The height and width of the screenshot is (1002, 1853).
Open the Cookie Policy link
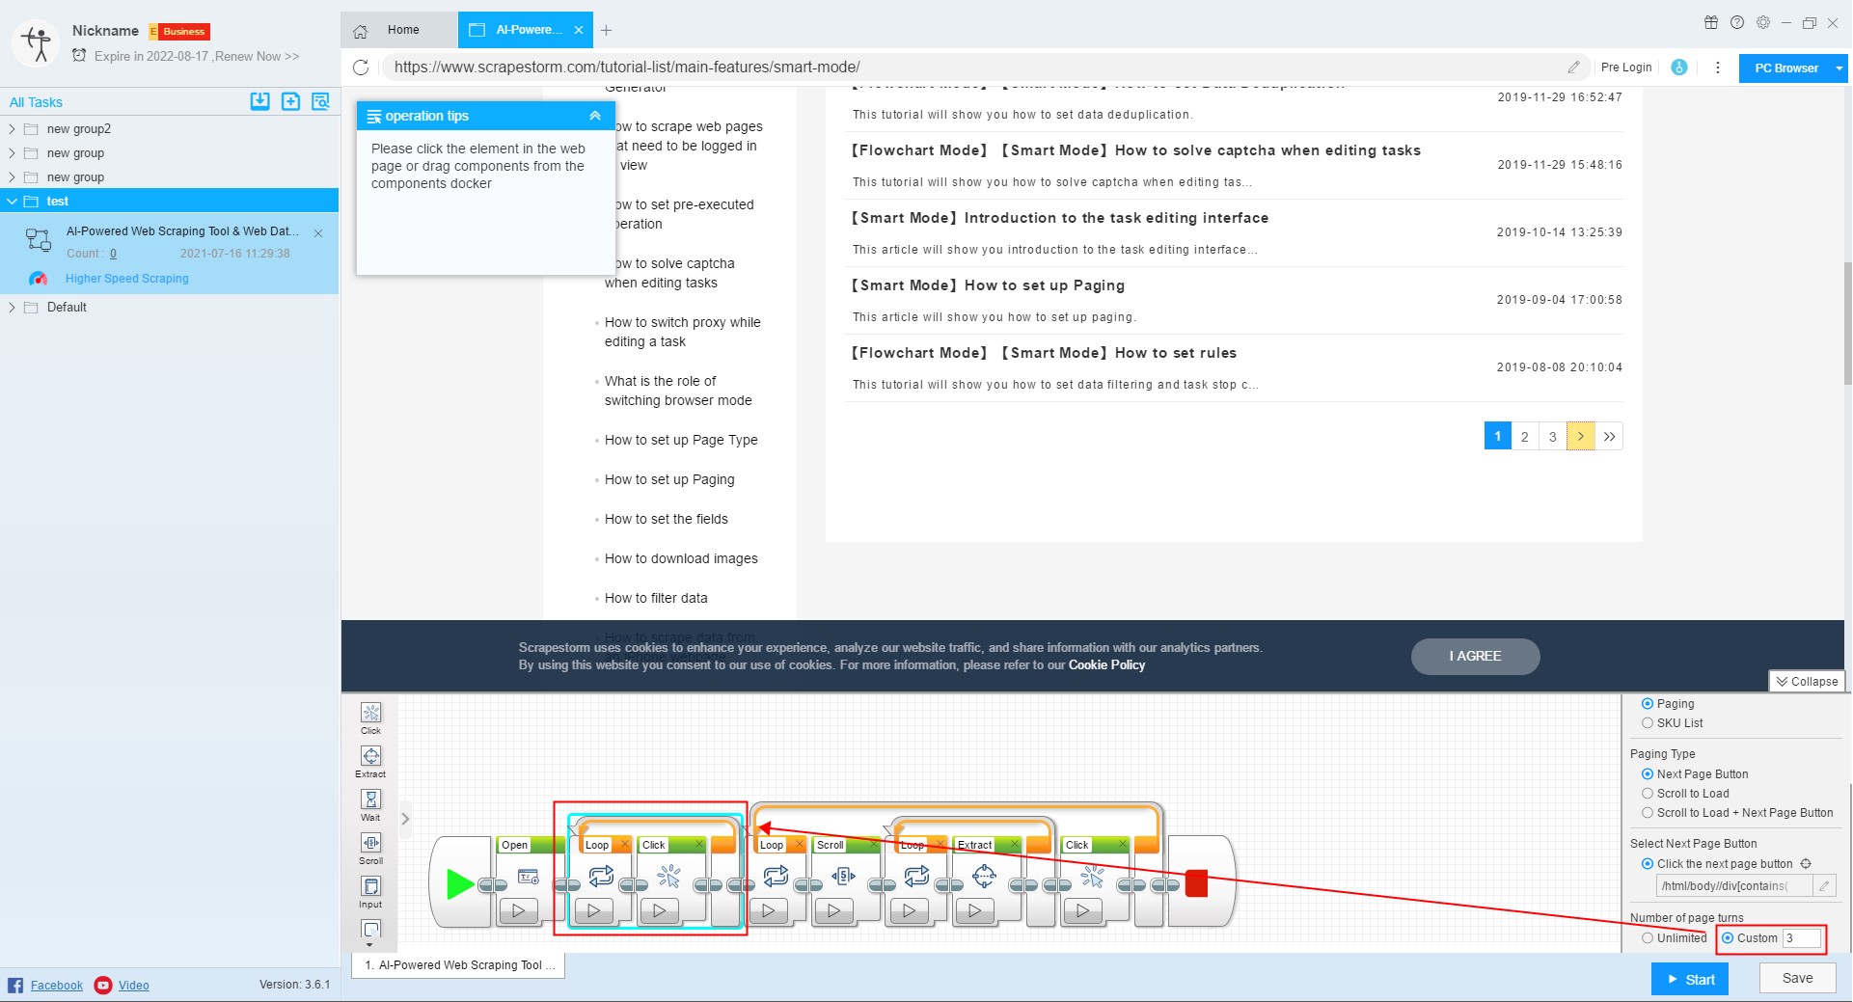pos(1106,665)
